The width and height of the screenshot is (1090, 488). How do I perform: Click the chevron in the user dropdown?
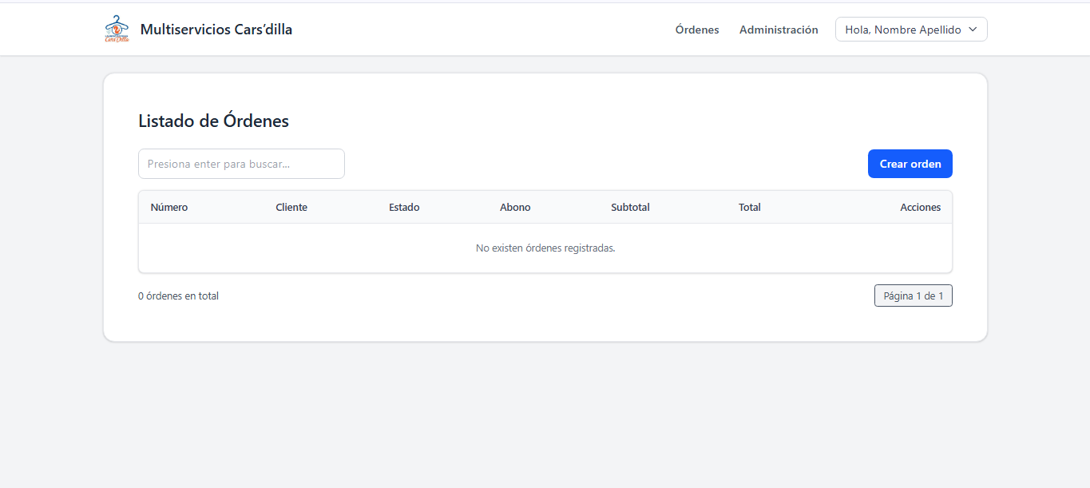972,30
